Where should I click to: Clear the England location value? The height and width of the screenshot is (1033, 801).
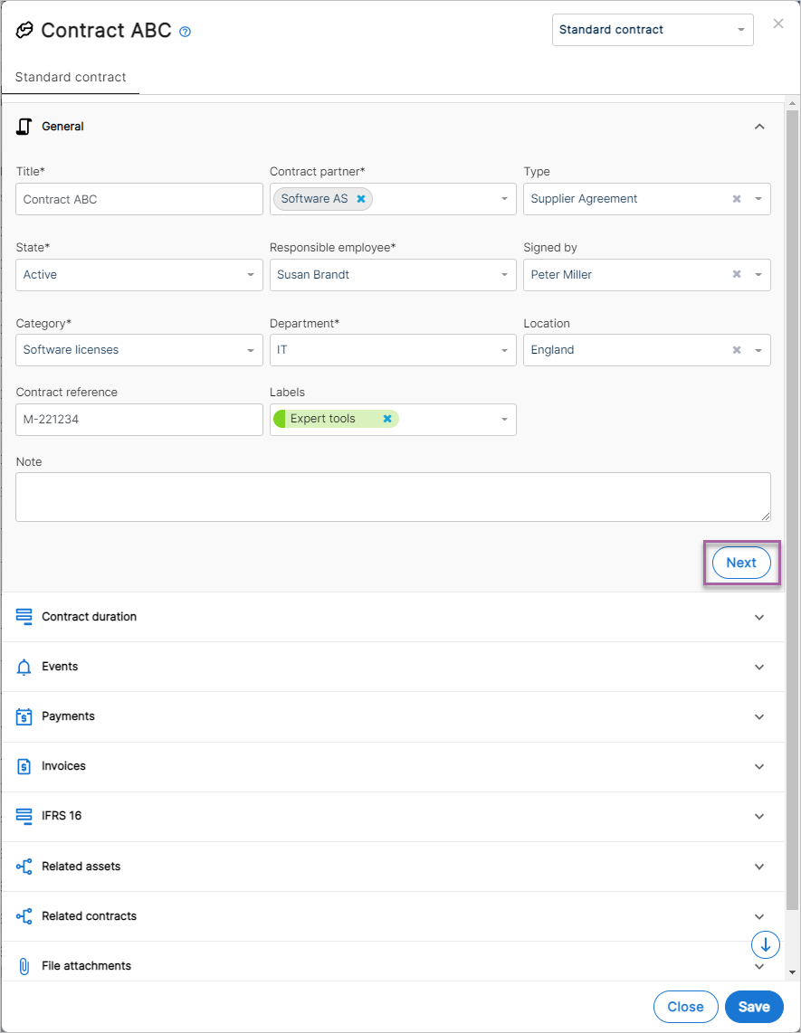click(x=737, y=350)
